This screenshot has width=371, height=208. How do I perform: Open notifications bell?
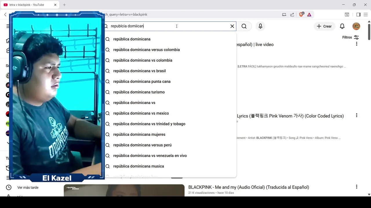click(342, 26)
